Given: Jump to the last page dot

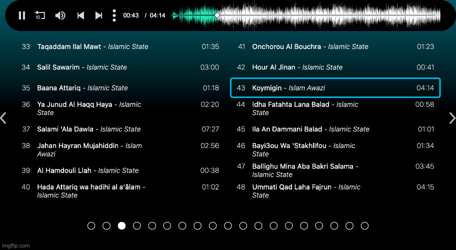Looking at the screenshot, I should (364, 226).
